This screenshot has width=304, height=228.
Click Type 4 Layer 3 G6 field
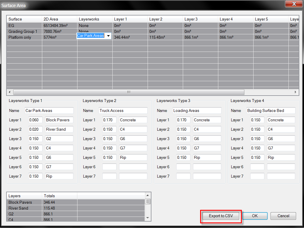281,139
